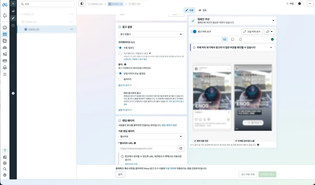Open the audiences people icon

point(5,48)
